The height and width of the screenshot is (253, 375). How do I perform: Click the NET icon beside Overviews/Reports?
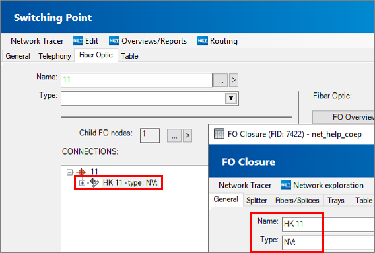(x=114, y=41)
